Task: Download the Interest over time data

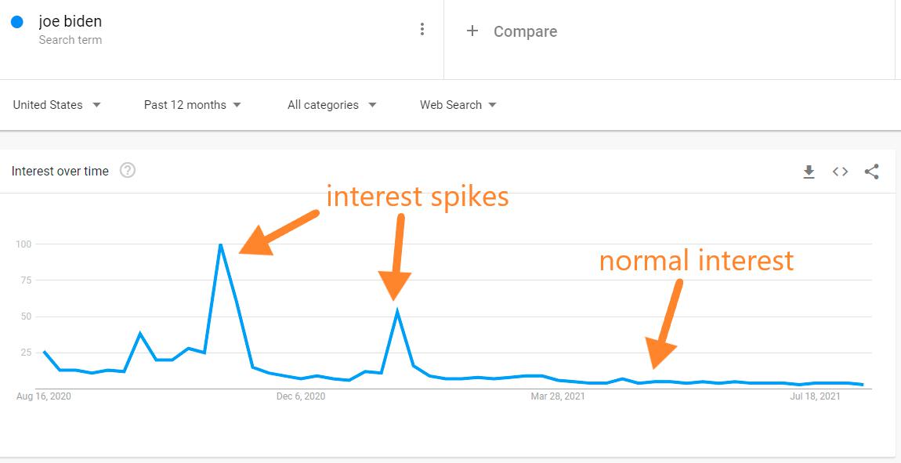Action: click(809, 172)
